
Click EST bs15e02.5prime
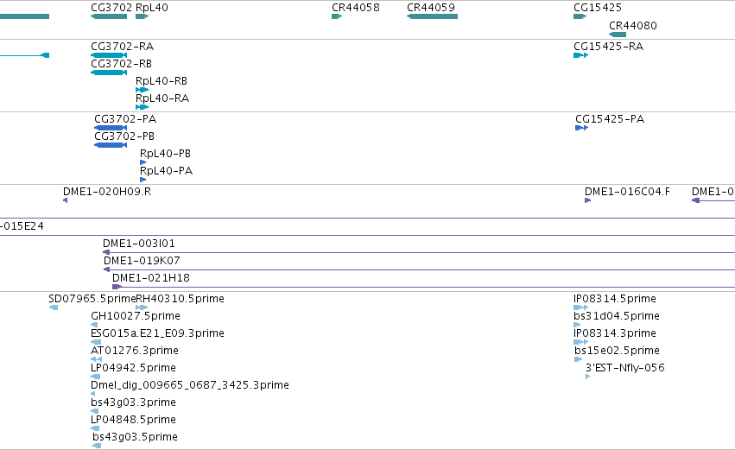pos(579,359)
